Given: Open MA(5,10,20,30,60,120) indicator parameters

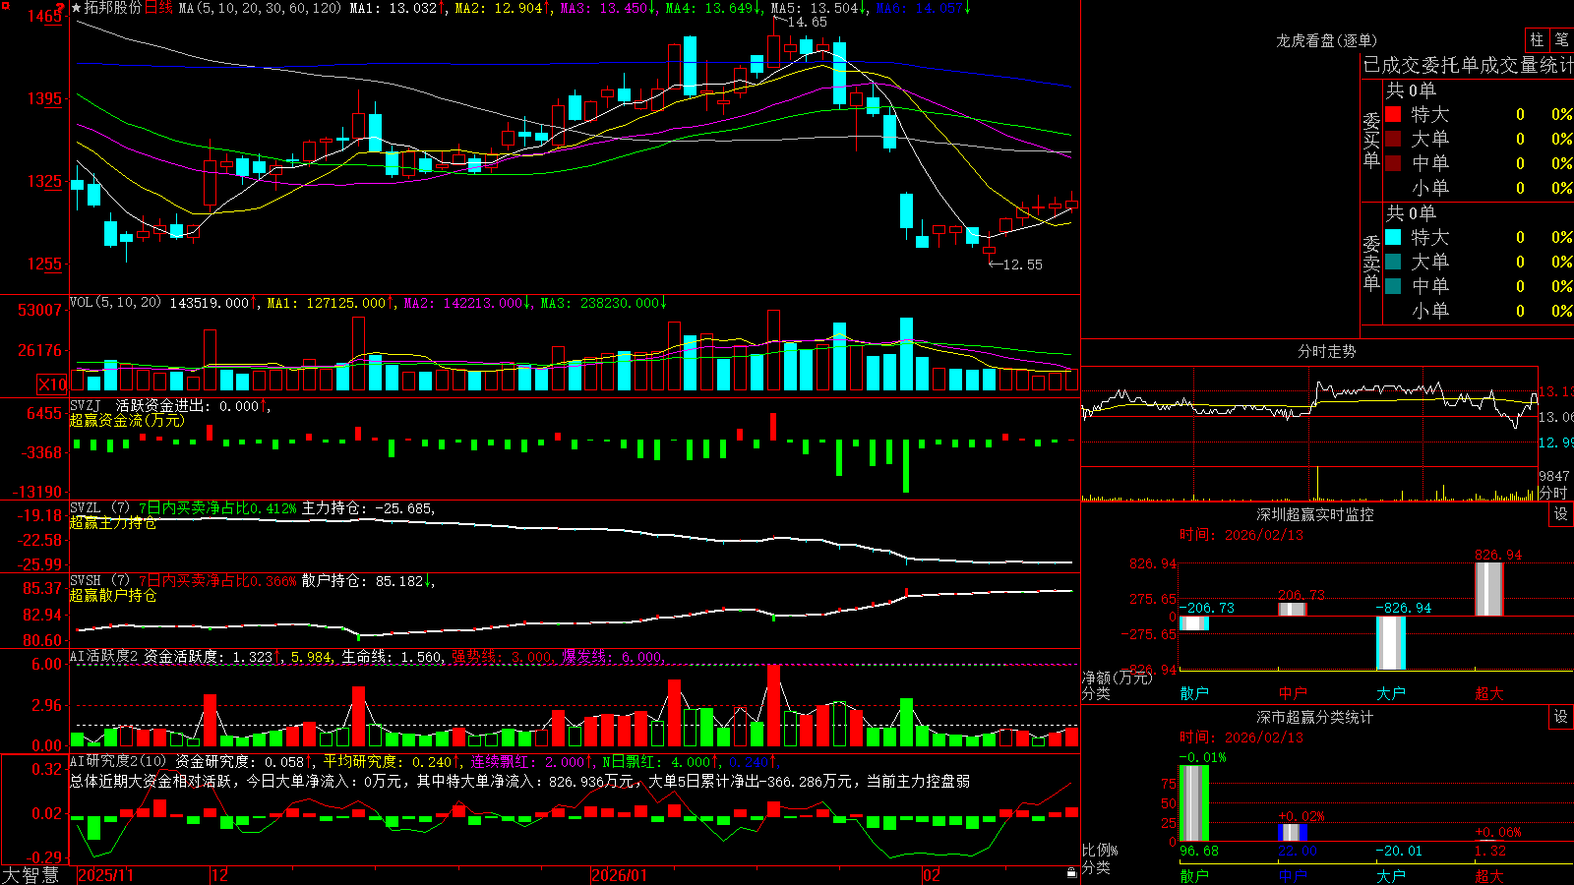Looking at the screenshot, I should tap(260, 8).
